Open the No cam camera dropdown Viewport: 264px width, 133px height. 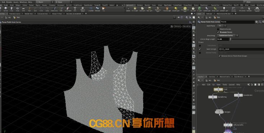pyautogui.click(x=186, y=26)
